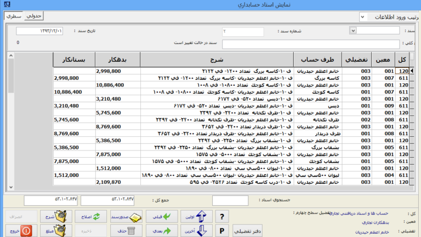This screenshot has width=421, height=237.
Task: Switch to the جدولی tab
Action: [35, 16]
